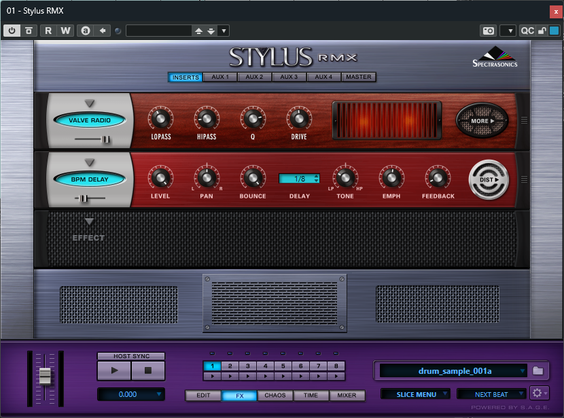Click the Q knob
The height and width of the screenshot is (418, 564).
click(x=253, y=118)
